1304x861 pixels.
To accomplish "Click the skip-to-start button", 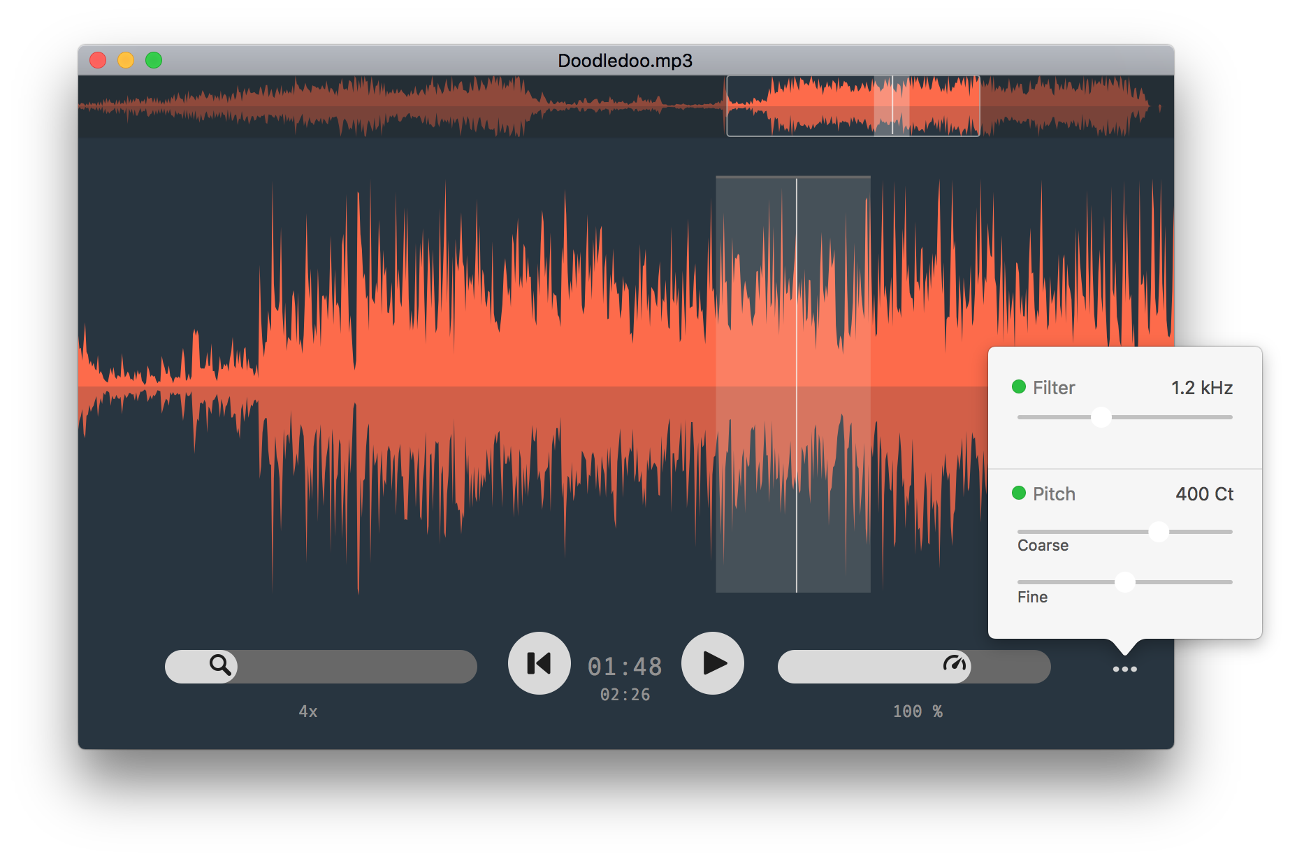I will (539, 663).
